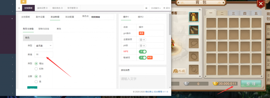Screen dimensions: 270x98
Task: Click the gold ingot currency icon
Action: click(x=215, y=84)
